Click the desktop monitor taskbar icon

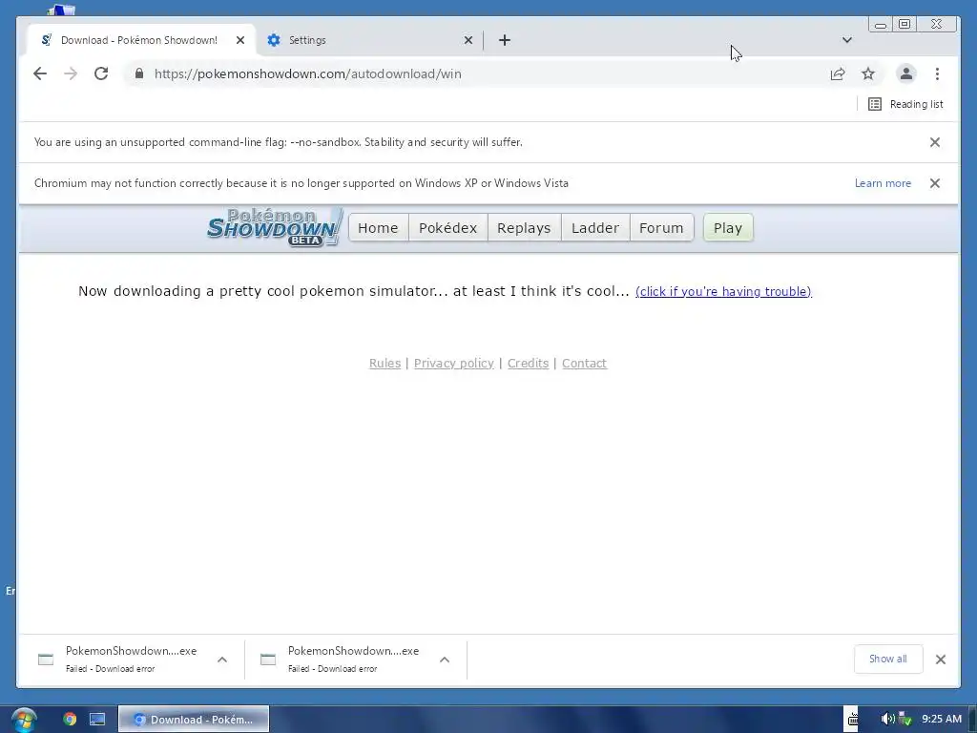[x=97, y=720]
